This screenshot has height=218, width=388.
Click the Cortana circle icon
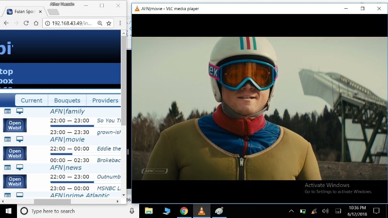pyautogui.click(x=24, y=211)
